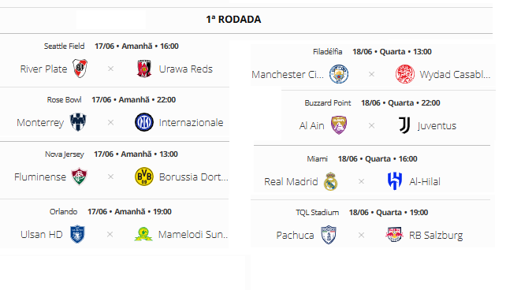Screen dimensions: 521x290
Task: Select the Wydad Casablanca red emblem
Action: tap(404, 74)
